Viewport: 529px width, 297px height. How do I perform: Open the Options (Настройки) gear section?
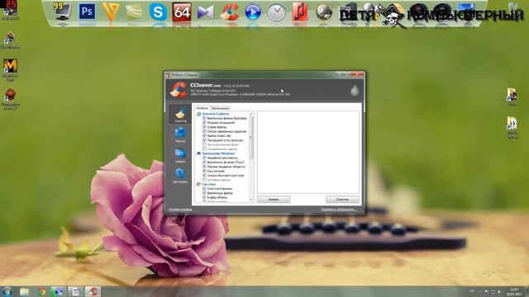(180, 176)
